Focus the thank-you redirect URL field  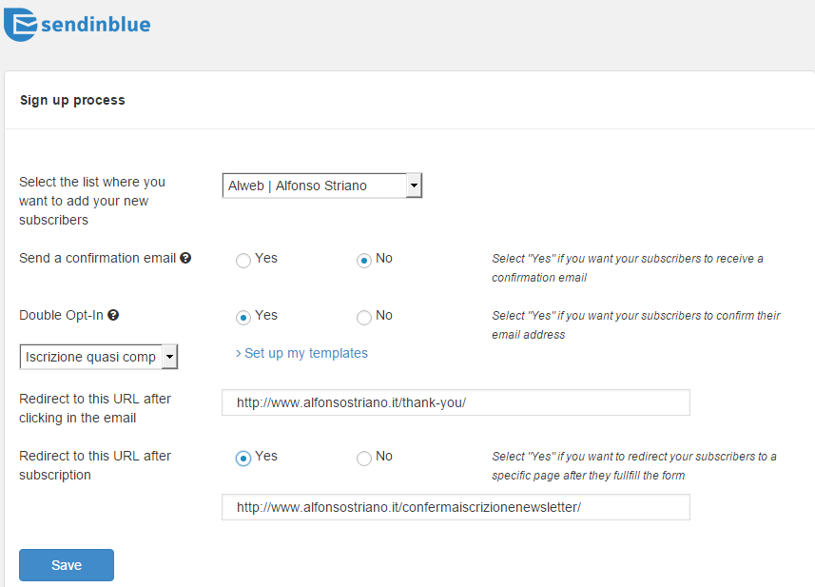click(x=456, y=402)
